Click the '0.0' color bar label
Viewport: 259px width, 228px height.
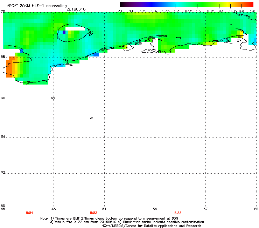(x=241, y=11)
